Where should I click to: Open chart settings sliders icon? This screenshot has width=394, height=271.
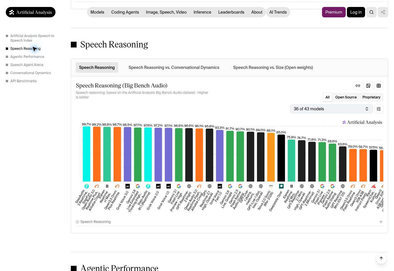379,109
